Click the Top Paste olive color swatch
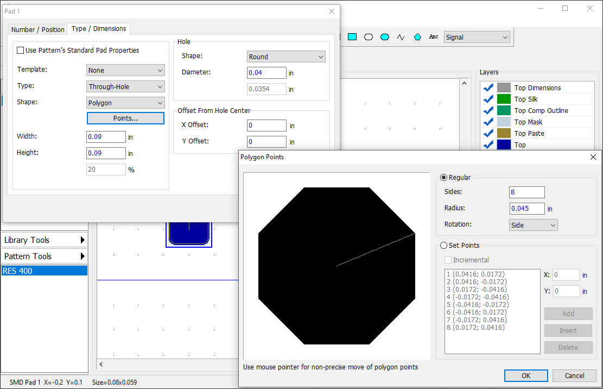Screen dimensions: 603x389 click(504, 133)
